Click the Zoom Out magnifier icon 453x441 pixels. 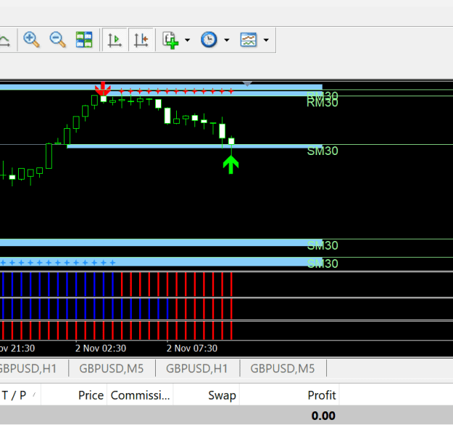tap(57, 40)
